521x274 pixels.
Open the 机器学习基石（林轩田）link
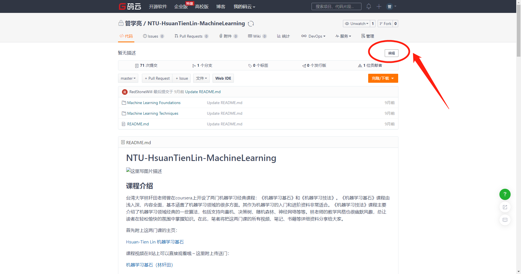pos(149,265)
